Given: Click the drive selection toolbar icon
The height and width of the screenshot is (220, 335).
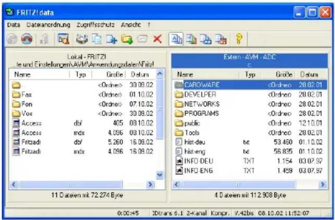Looking at the screenshot, I should [x=82, y=39].
